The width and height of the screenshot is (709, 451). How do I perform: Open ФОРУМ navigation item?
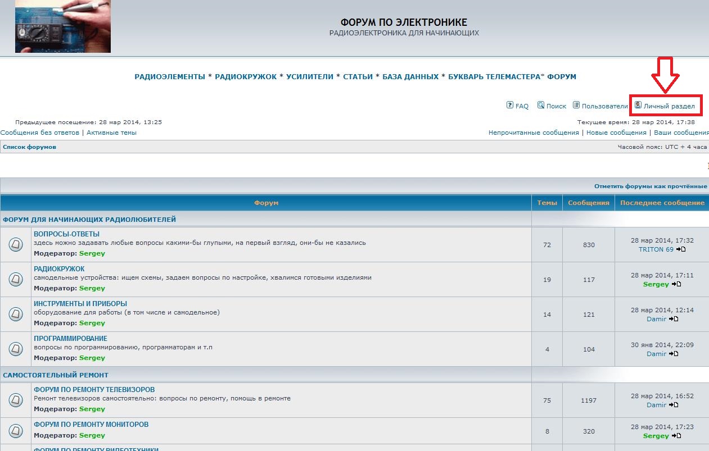tap(562, 77)
